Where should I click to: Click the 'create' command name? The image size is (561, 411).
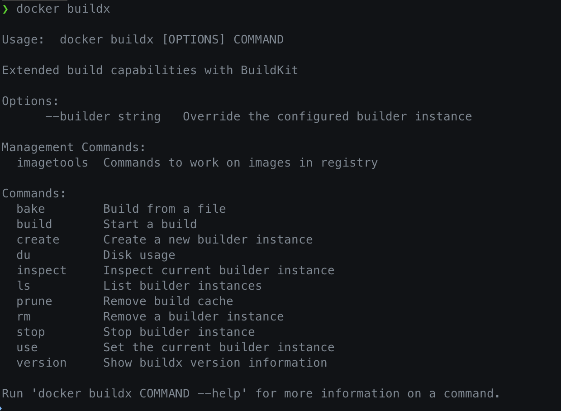38,240
